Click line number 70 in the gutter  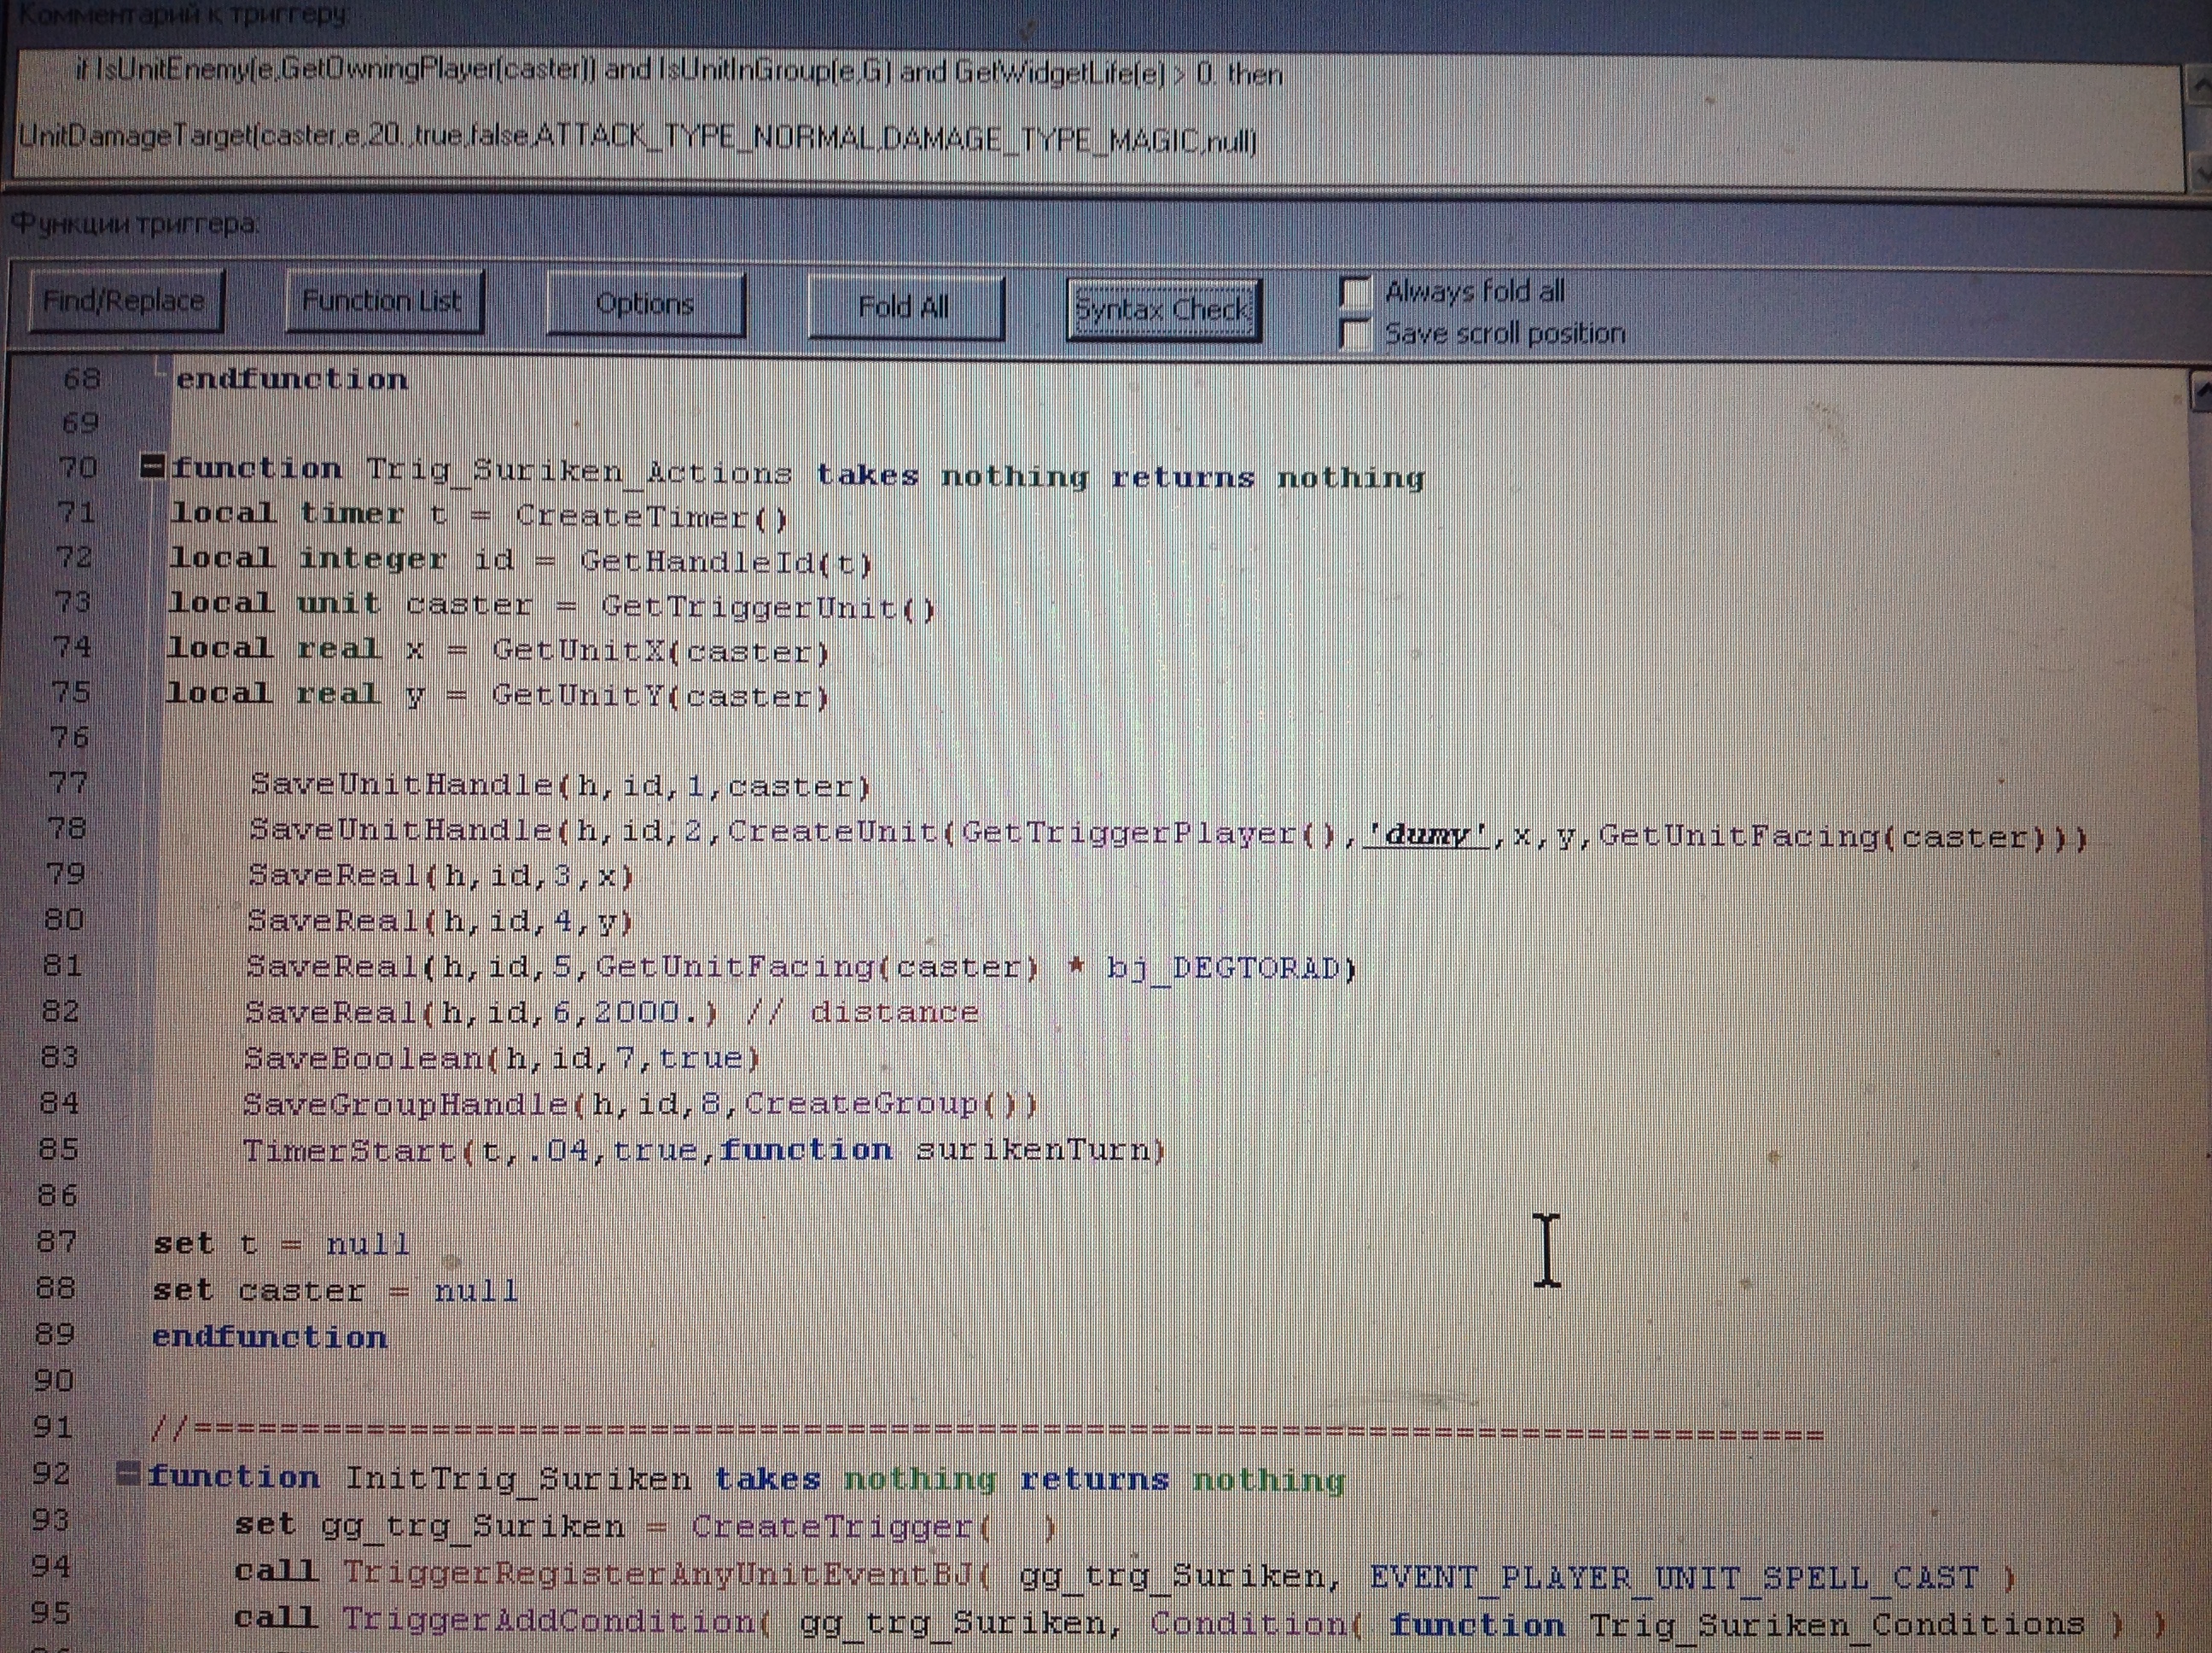(x=78, y=467)
